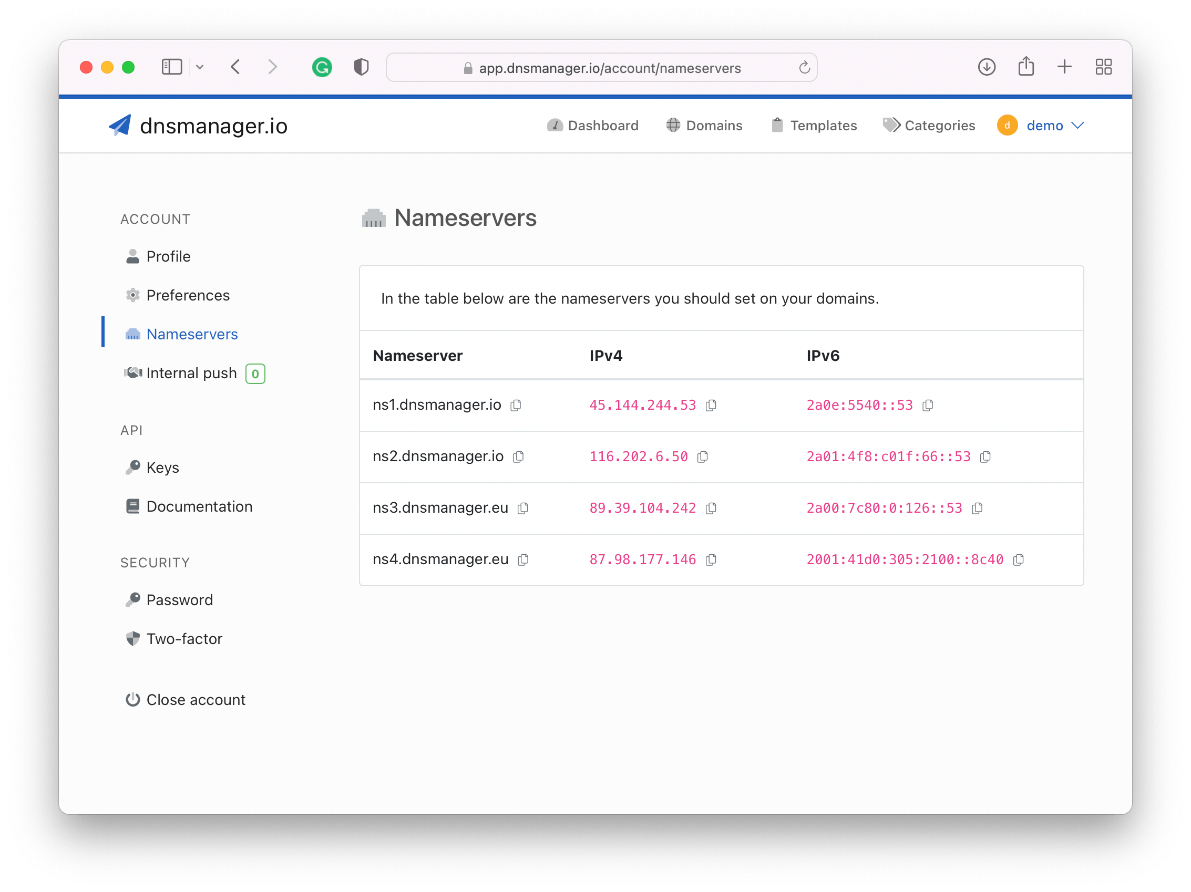Click the Nameserver column header
The width and height of the screenshot is (1191, 892).
tap(418, 356)
